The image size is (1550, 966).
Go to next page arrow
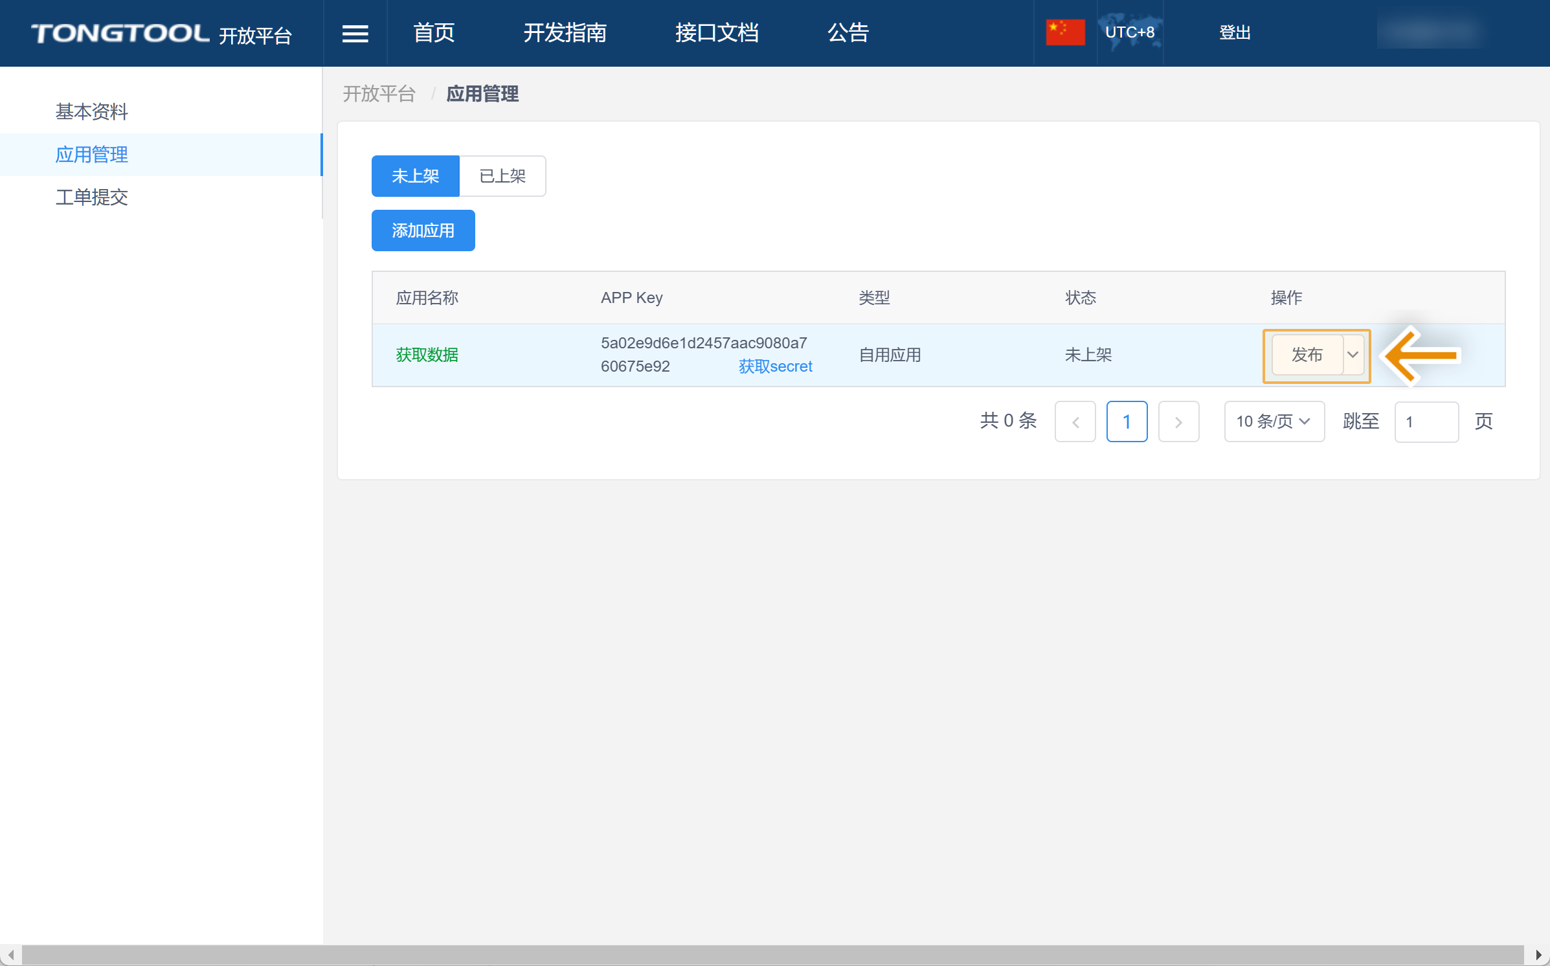pyautogui.click(x=1178, y=422)
